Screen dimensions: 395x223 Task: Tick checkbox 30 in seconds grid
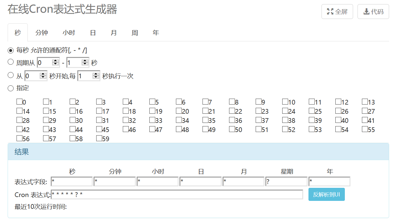73,120
